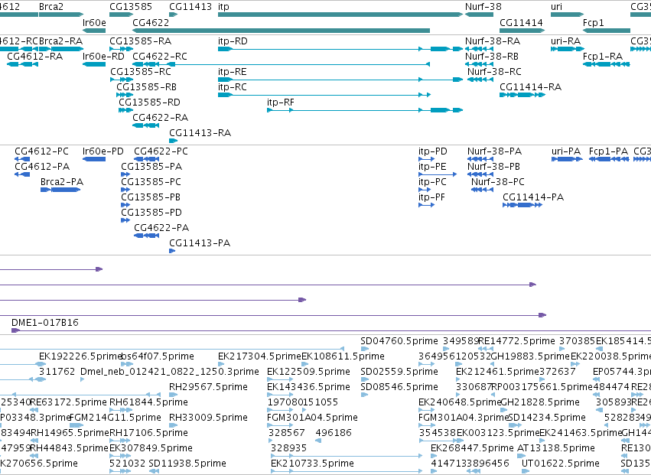This screenshot has height=475, width=651.
Task: Select the Ir60e gene label
Action: [94, 22]
